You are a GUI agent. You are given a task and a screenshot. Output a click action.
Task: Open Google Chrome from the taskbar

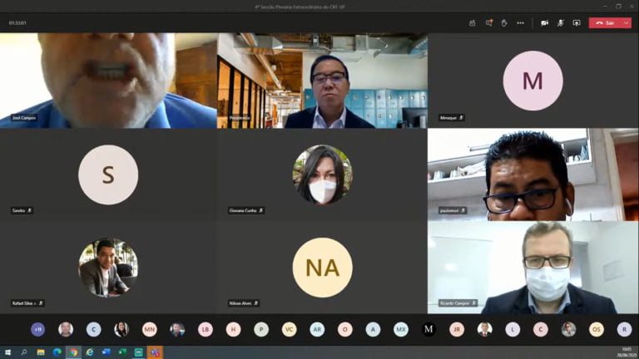coord(73,352)
